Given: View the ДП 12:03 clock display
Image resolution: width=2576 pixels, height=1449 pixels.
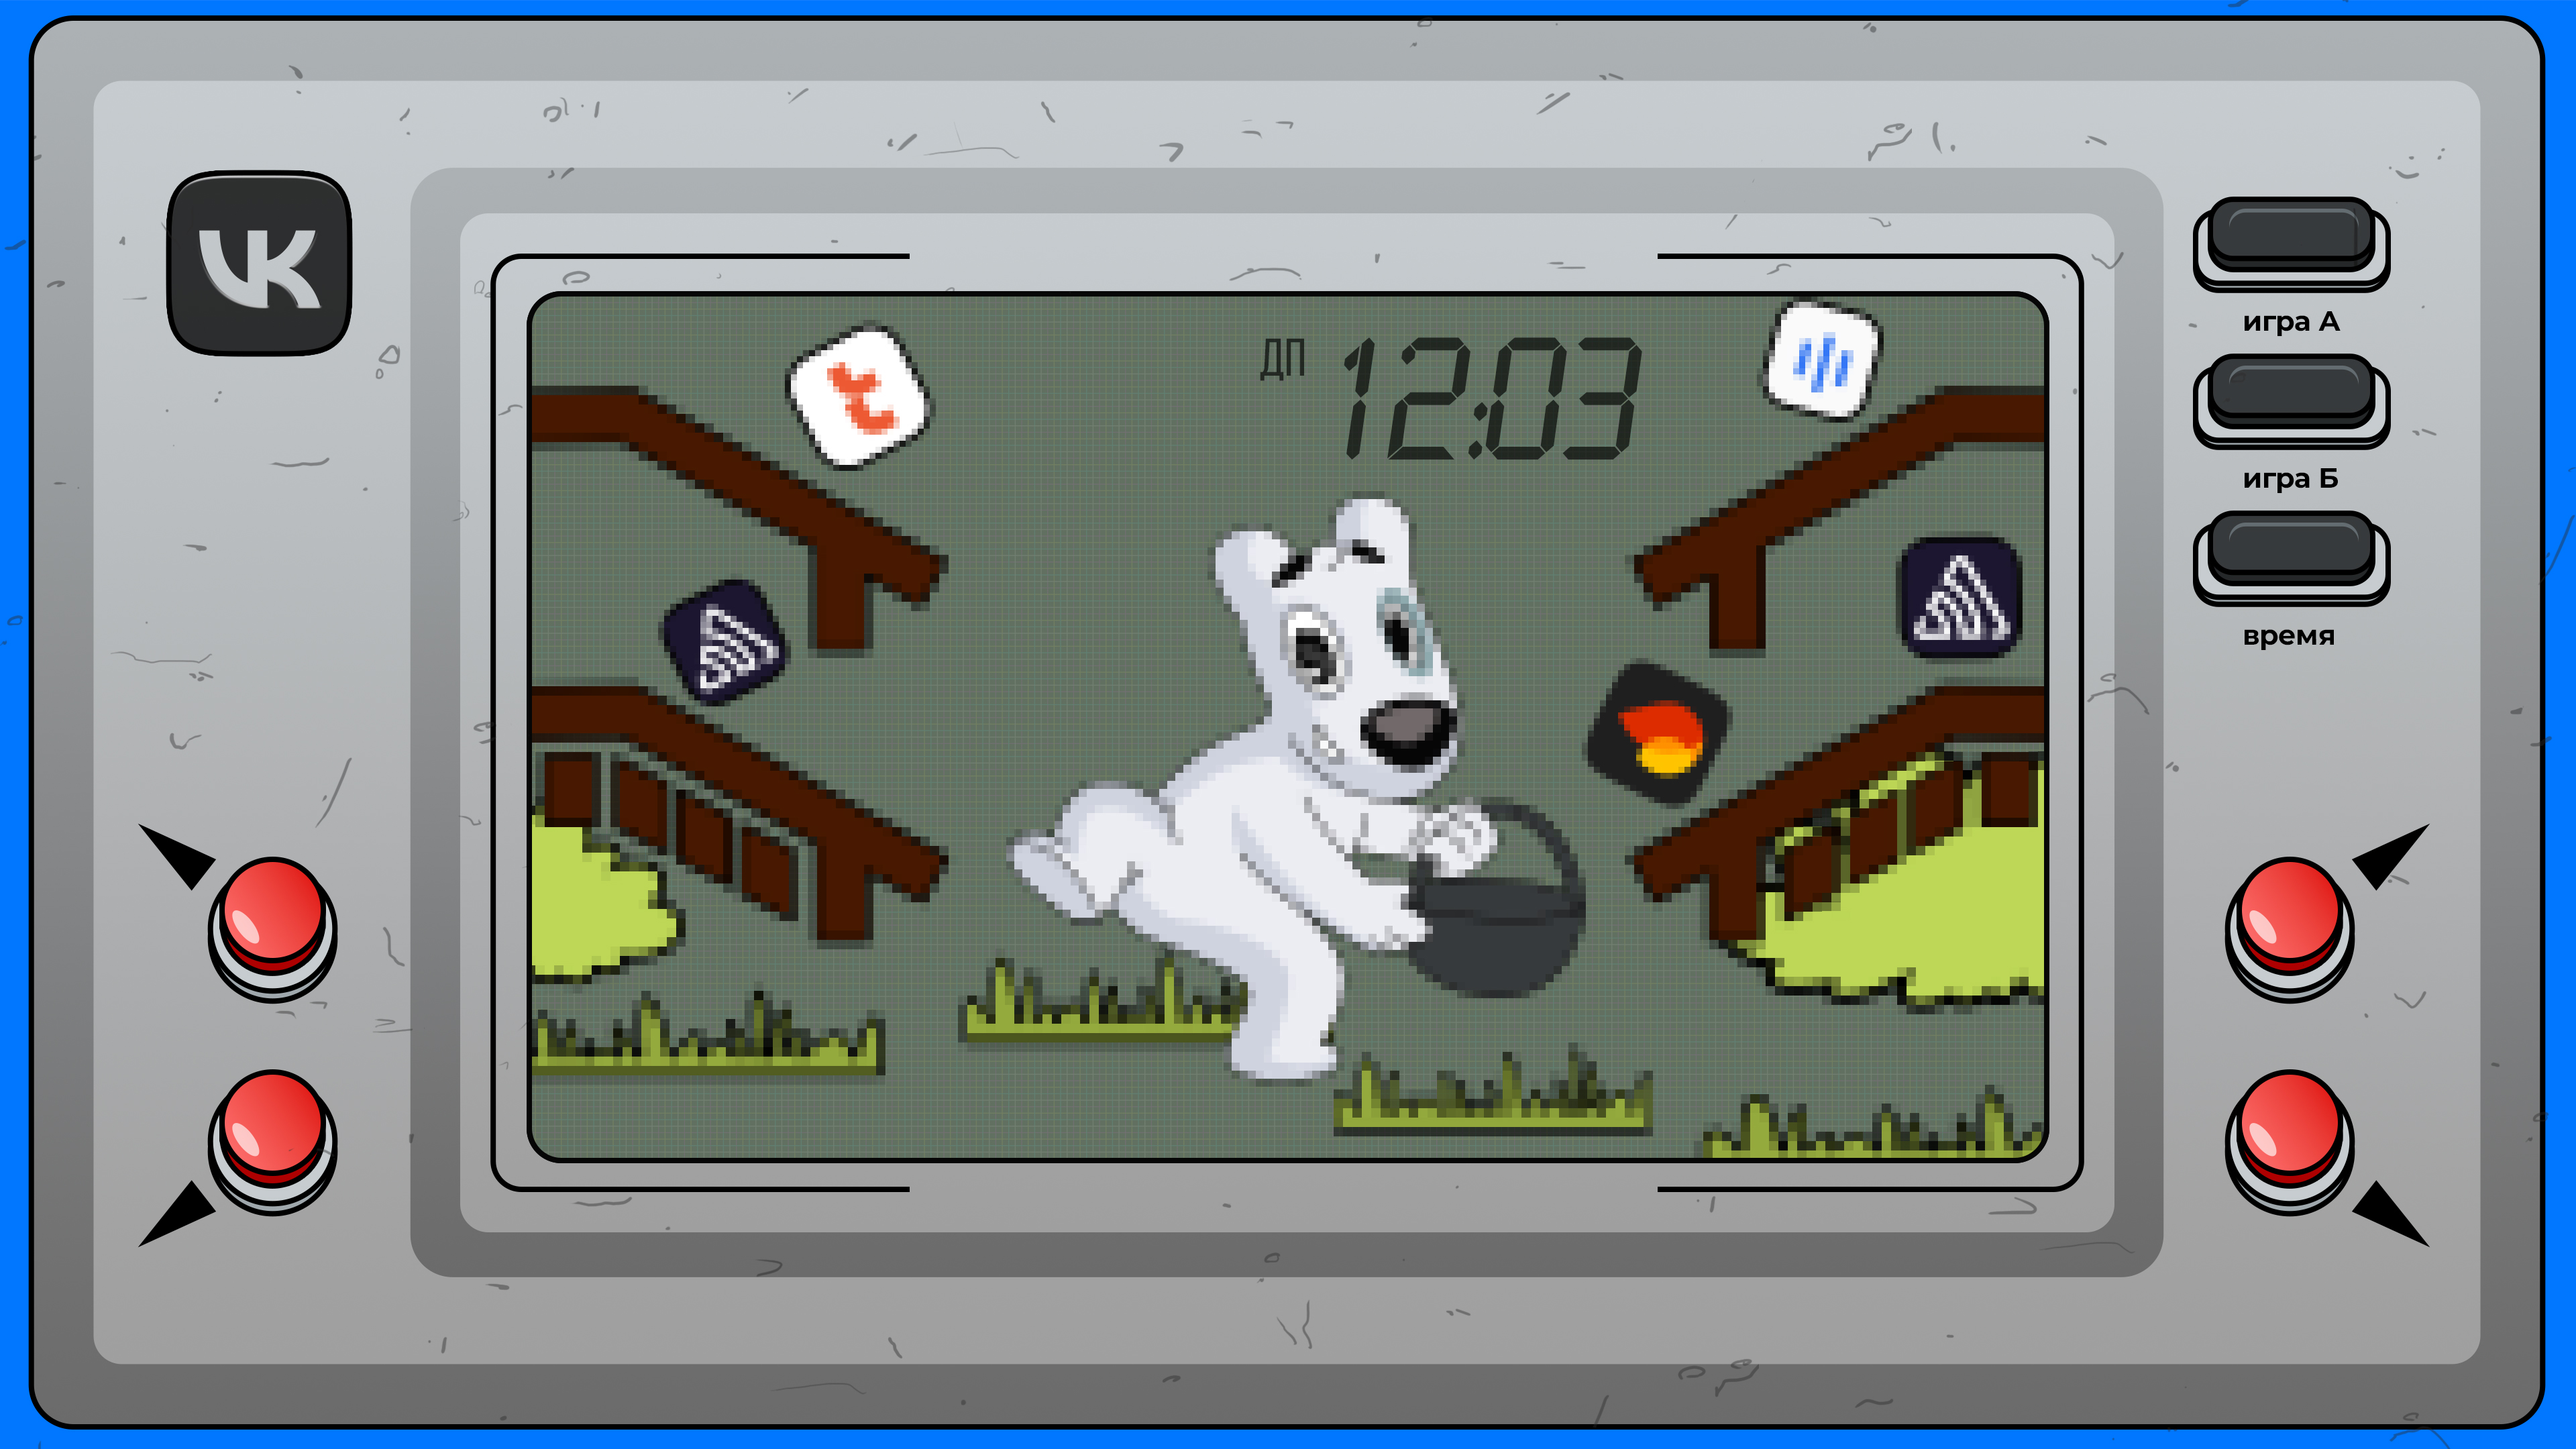Looking at the screenshot, I should pos(1415,372).
